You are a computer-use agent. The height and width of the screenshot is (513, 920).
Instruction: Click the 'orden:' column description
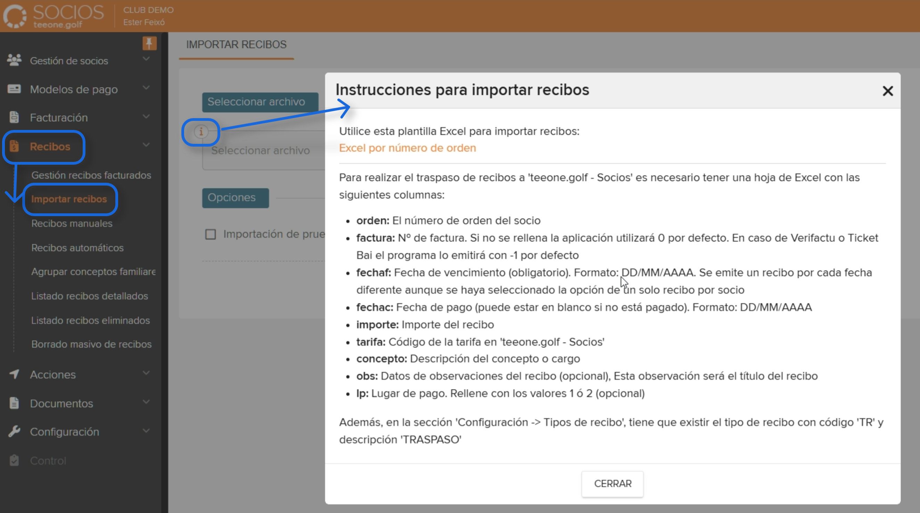(448, 220)
